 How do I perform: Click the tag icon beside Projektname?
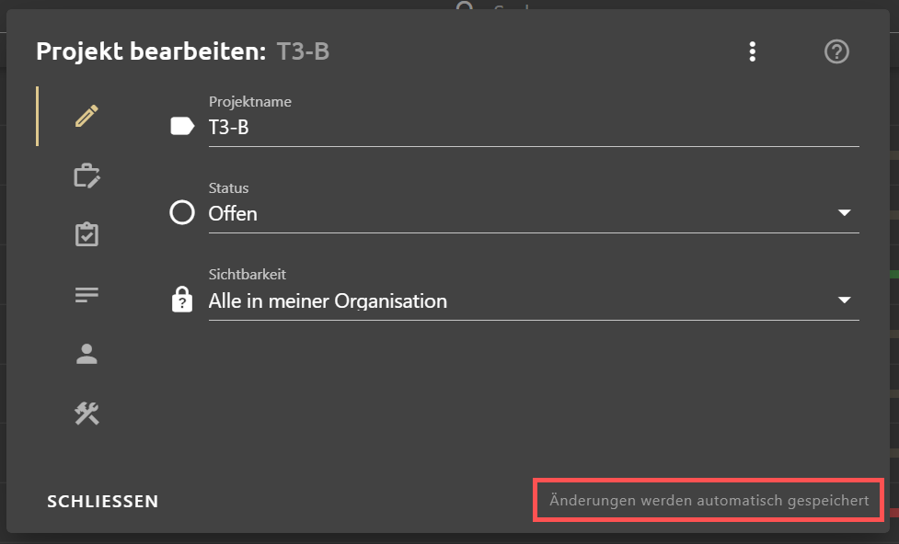182,126
